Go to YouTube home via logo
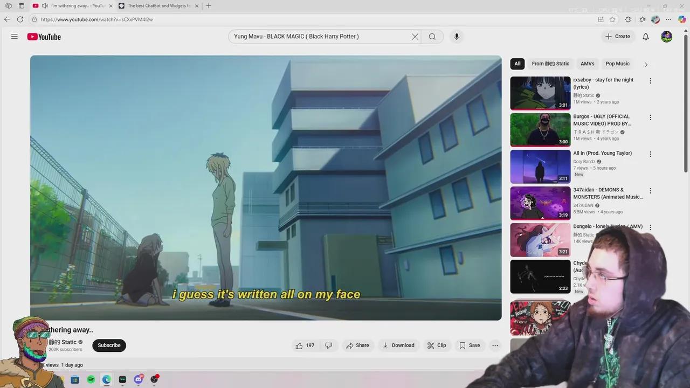This screenshot has width=690, height=388. (x=44, y=37)
